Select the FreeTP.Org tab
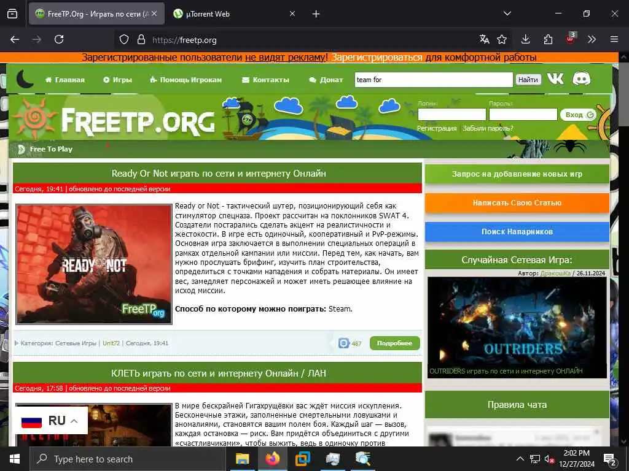Image resolution: width=629 pixels, height=471 pixels. [96, 14]
